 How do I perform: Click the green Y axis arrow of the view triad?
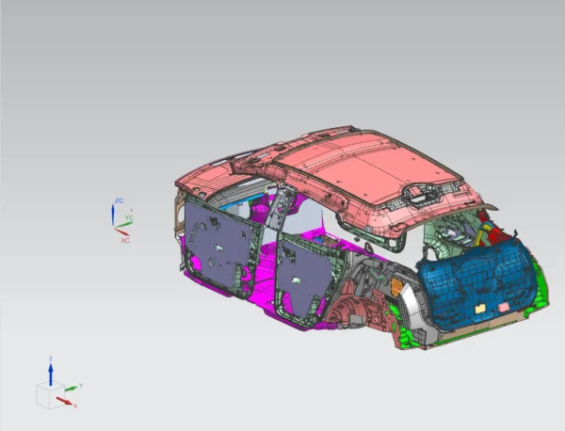point(72,389)
